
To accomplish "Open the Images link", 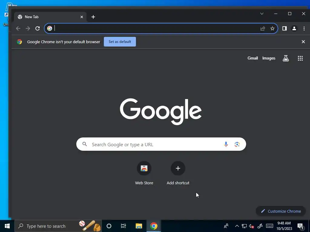I will (x=269, y=58).
